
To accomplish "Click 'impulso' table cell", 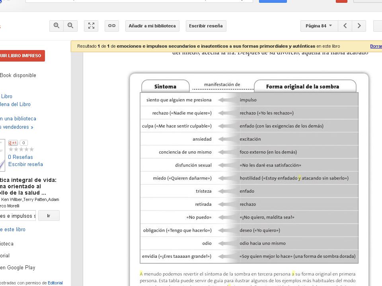I will click(x=248, y=100).
